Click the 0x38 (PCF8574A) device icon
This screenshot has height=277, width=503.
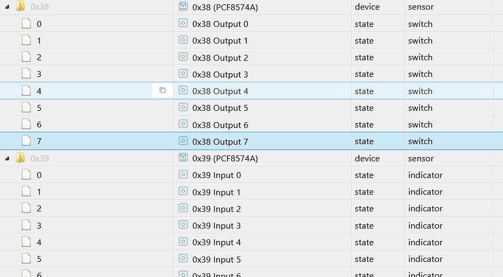(x=183, y=7)
